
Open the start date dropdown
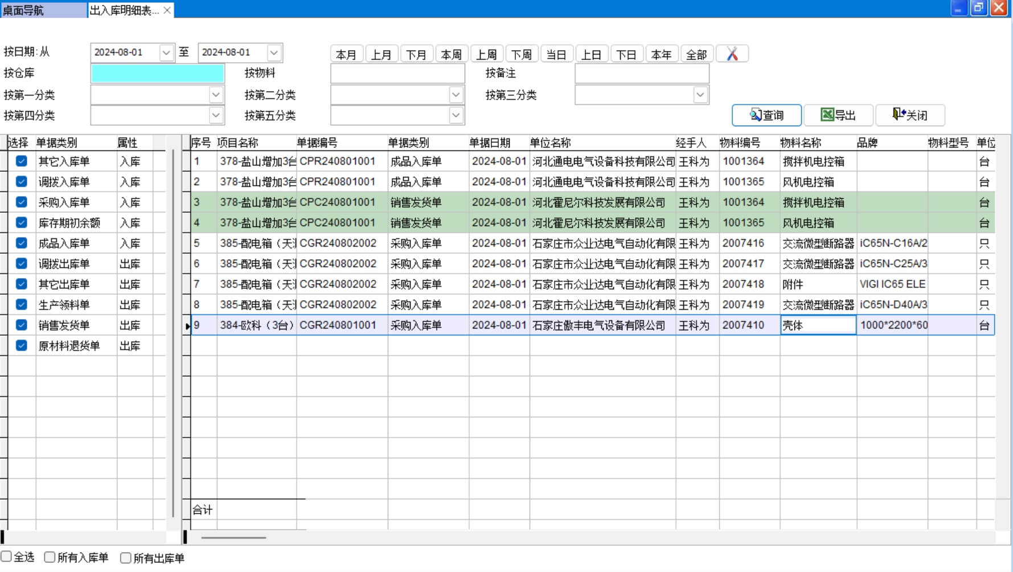click(166, 52)
